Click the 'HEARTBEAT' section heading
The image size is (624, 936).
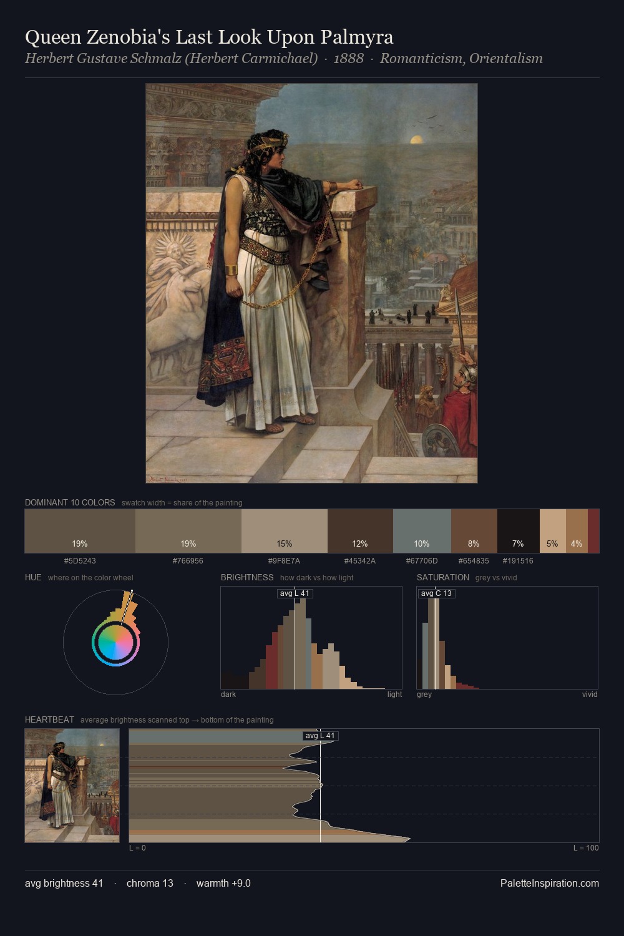click(x=49, y=719)
